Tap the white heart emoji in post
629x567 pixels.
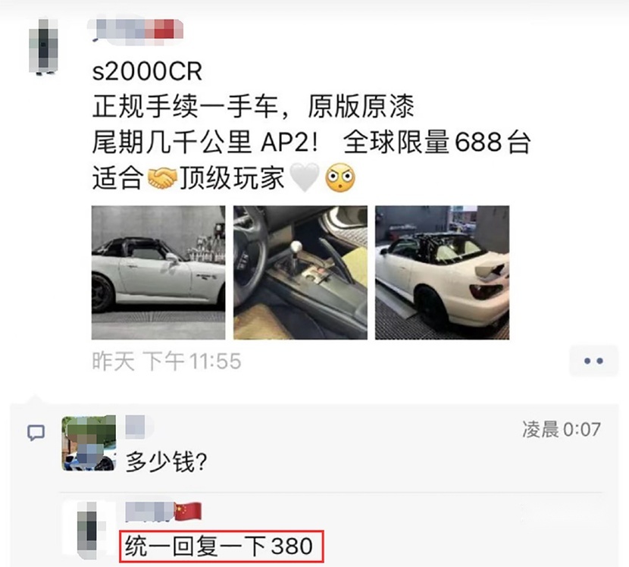click(x=305, y=177)
